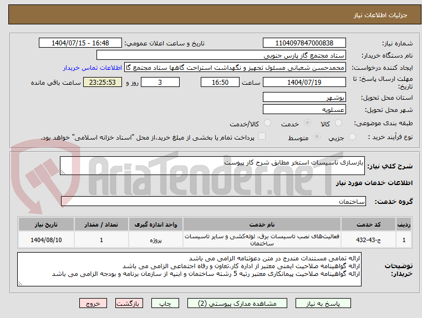Click the شرح کلی نیاز text area
This screenshot has height=318, width=422.
tap(212, 166)
